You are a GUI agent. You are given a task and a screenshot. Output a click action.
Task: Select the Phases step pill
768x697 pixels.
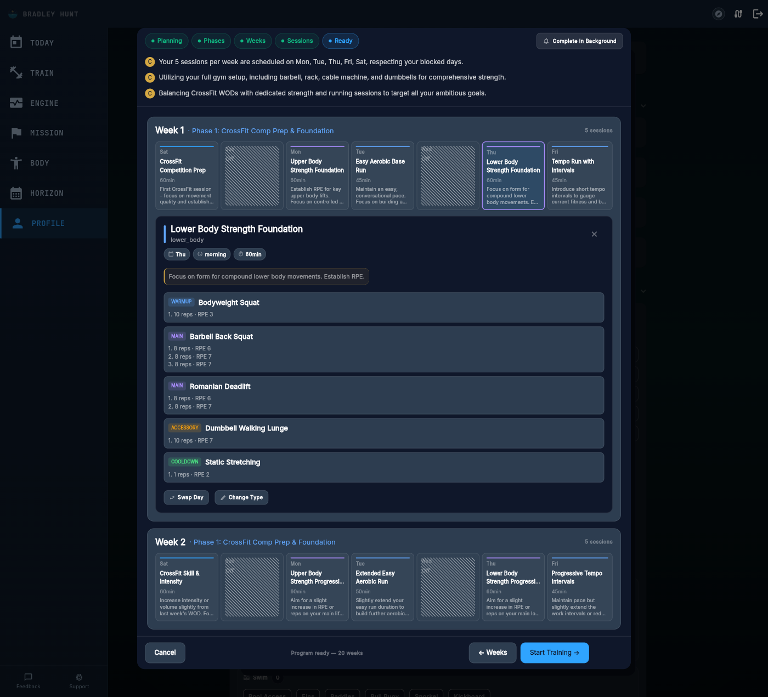point(211,41)
